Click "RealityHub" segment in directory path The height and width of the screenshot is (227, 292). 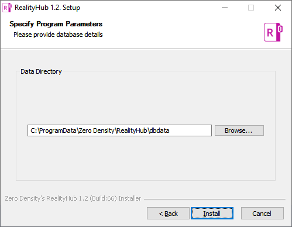tap(132, 130)
